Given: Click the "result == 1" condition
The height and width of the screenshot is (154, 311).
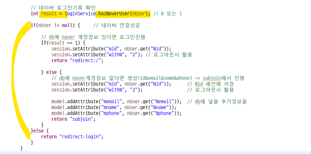Looking at the screenshot, I should pos(63,43).
